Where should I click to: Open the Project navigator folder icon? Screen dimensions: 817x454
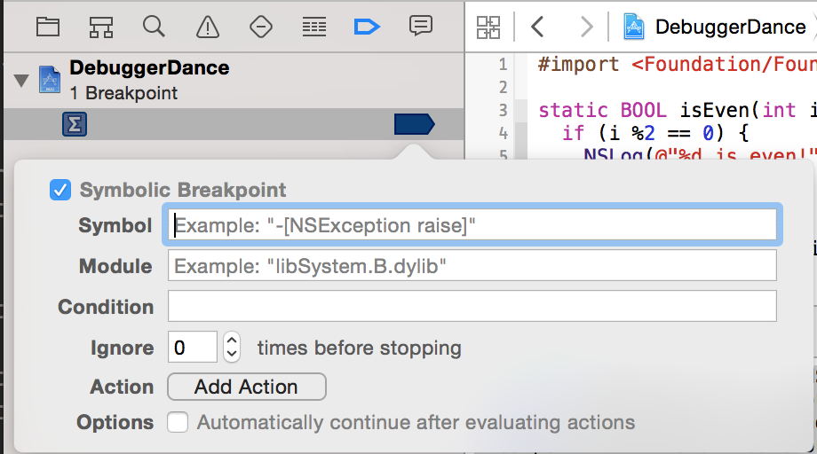(x=48, y=27)
